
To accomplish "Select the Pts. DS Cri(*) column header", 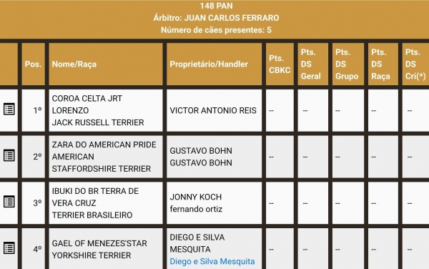I will [x=415, y=64].
